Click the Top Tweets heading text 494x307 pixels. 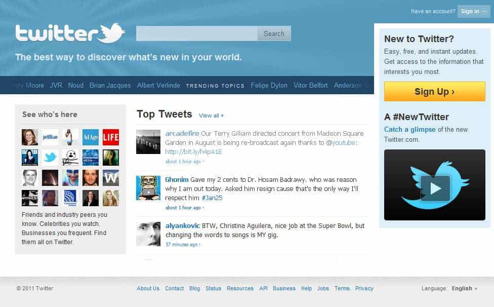pos(164,114)
